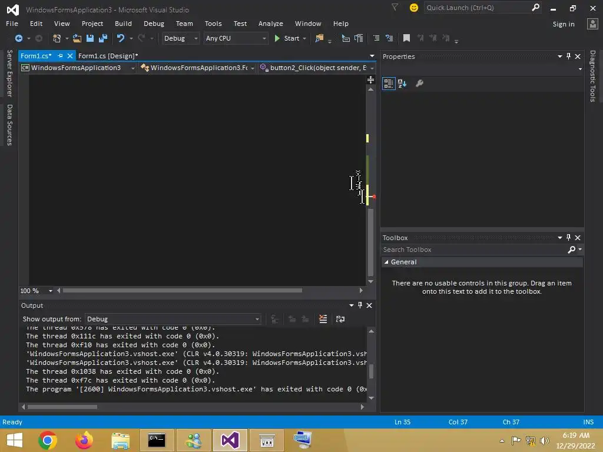Open the Any CPU platform dropdown
Screen dimensions: 603x452
[236, 38]
